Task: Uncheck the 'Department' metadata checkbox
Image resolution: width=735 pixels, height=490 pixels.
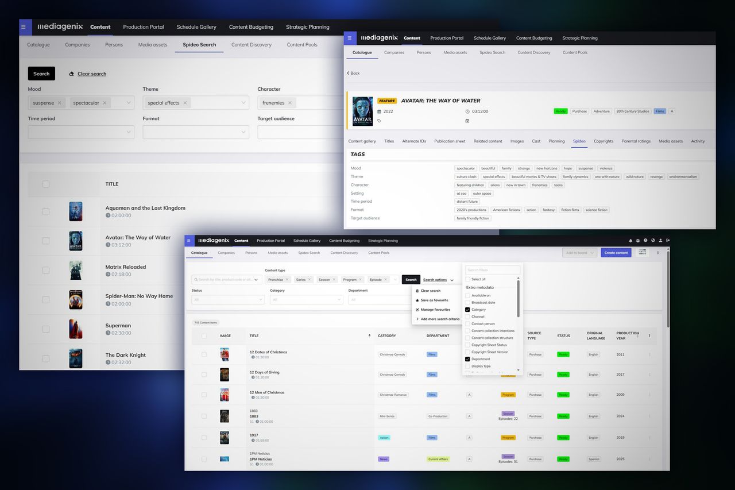Action: (x=467, y=359)
